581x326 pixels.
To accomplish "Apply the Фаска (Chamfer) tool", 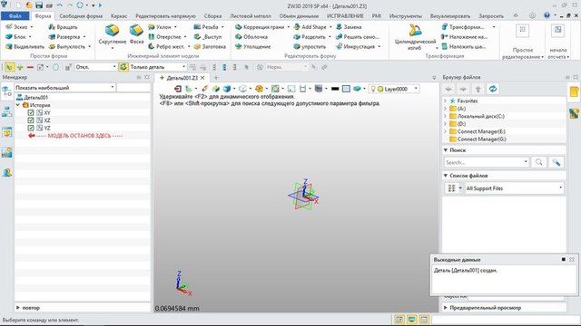I will click(x=136, y=34).
